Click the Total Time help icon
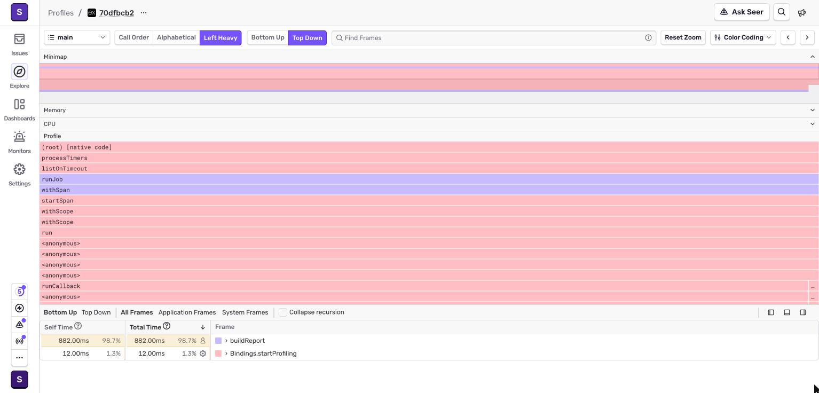This screenshot has width=819, height=393. tap(167, 326)
